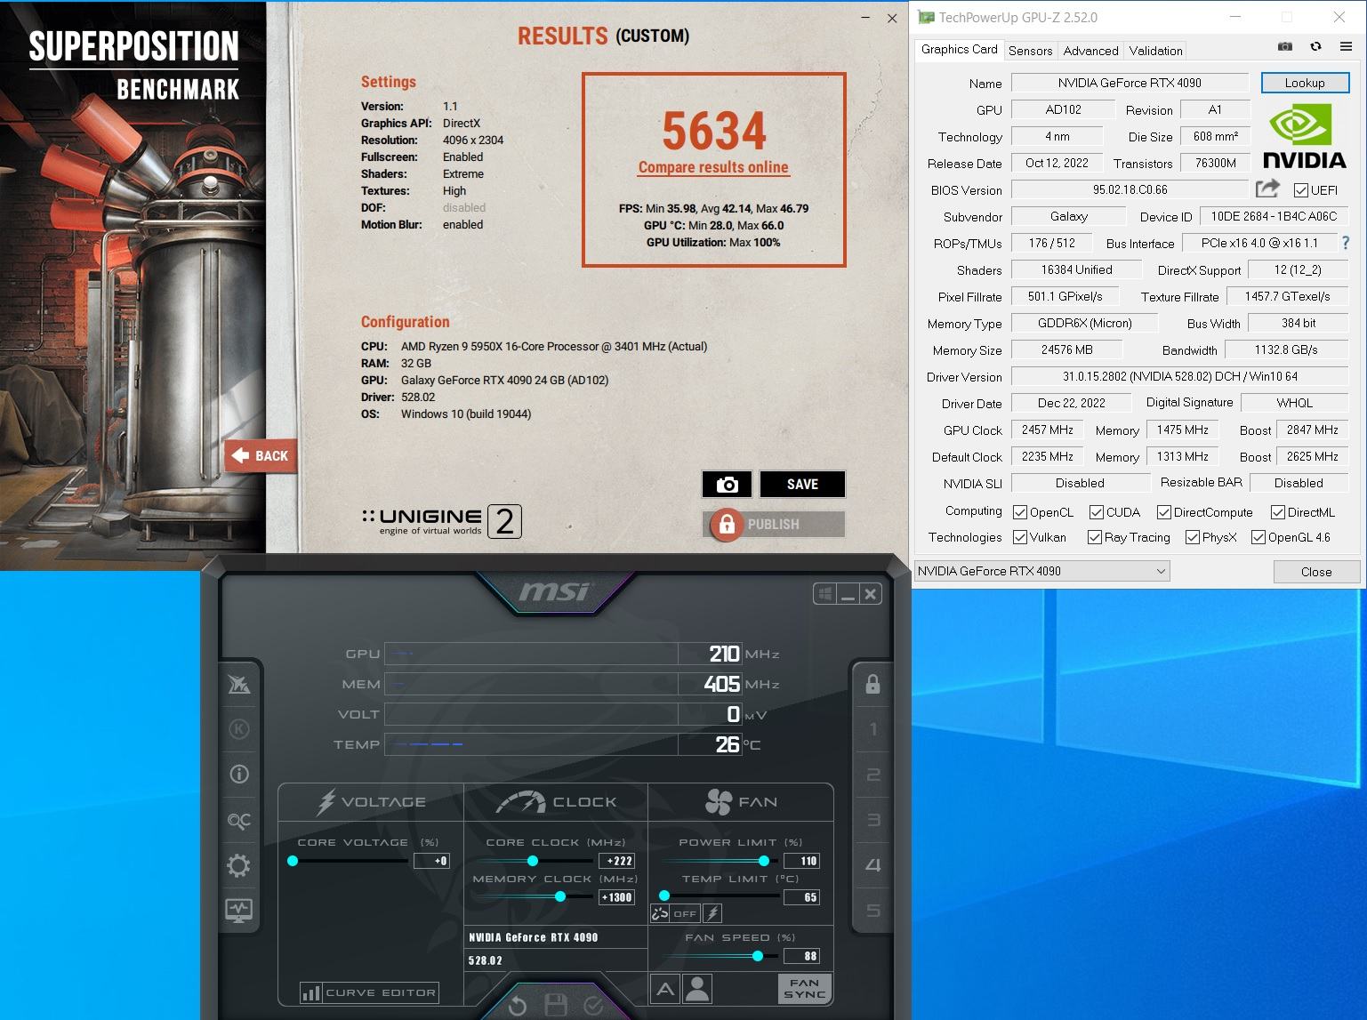
Task: Click GPU-Z BIOS export share icon
Action: [1267, 189]
